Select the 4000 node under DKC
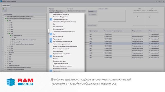Viewport: 165px width, 92px height. pos(12,51)
